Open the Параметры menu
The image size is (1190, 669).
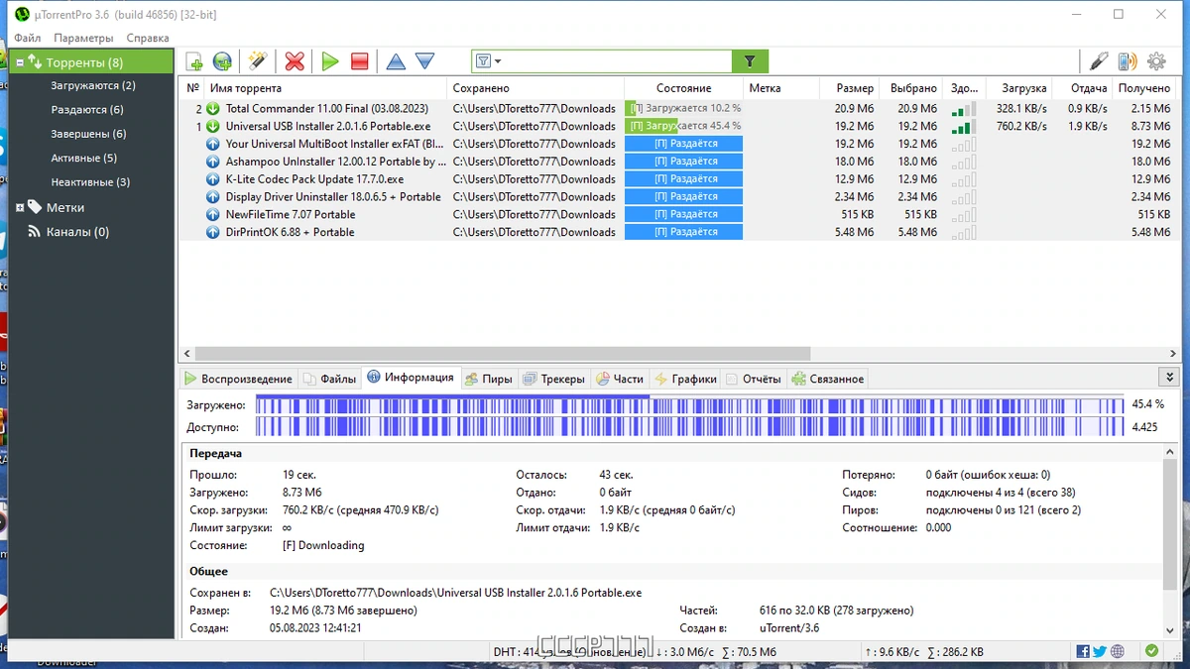pos(83,38)
